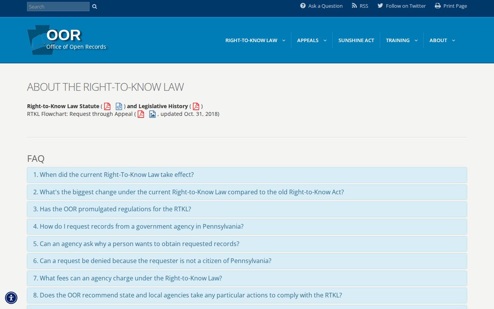Open the Training menu item
Viewport: 494px width, 309px height.
click(398, 40)
